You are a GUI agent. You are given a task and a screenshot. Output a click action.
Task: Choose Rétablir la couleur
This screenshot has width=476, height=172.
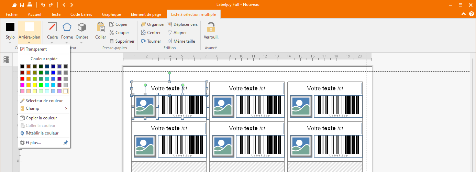(44, 133)
